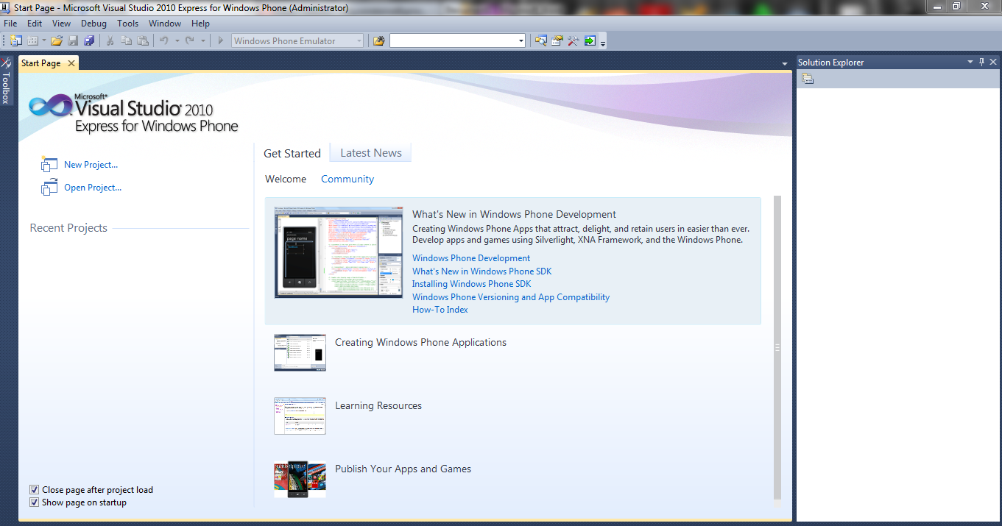Click the Cut scissors icon
Screen dimensions: 1002x526
click(110, 41)
